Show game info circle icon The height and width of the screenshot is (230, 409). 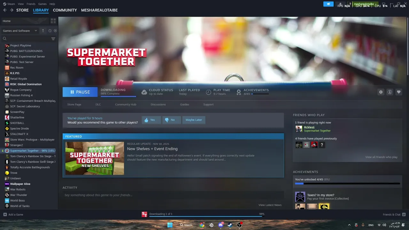[390, 92]
